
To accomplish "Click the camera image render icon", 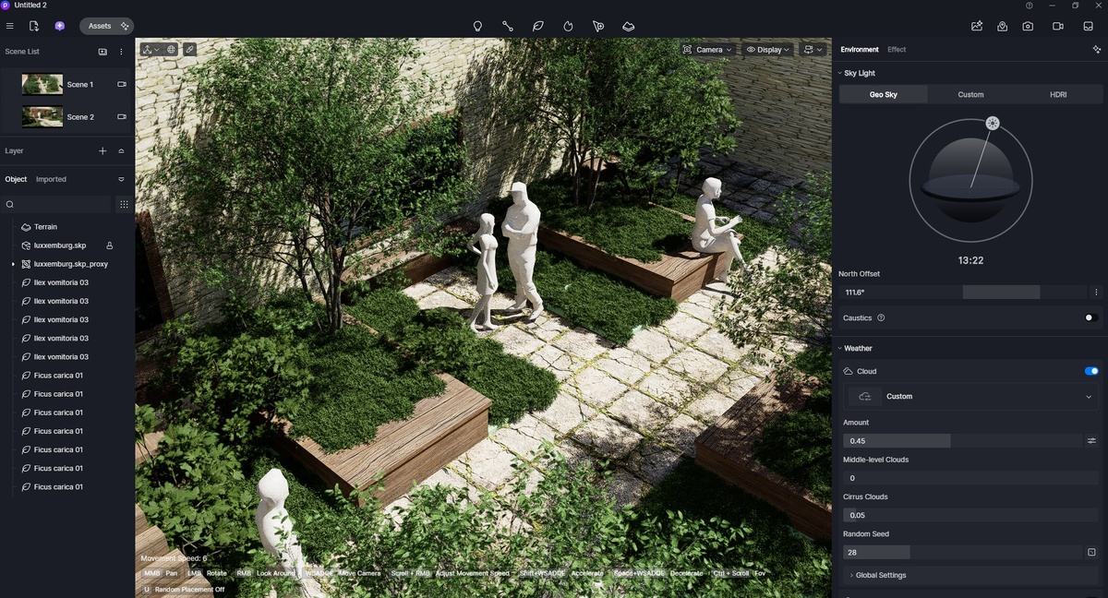I will (1028, 26).
